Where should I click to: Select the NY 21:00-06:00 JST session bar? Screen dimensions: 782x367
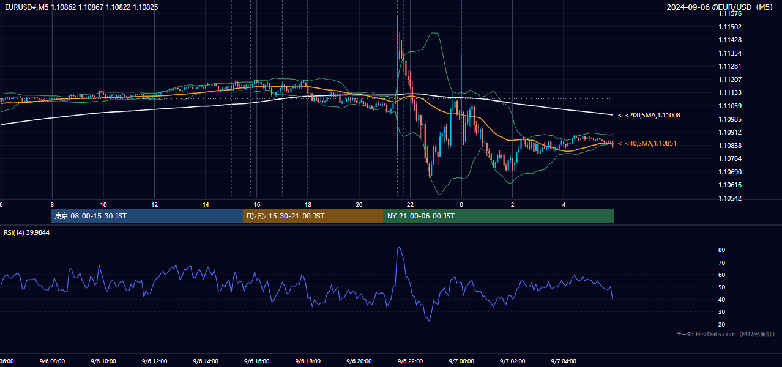click(x=499, y=216)
